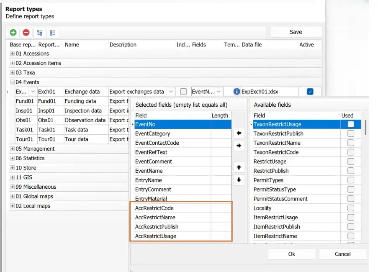Toggle Used checkbox for TaxonRestrictCode
Screen dimensions: 378x272
[351, 152]
